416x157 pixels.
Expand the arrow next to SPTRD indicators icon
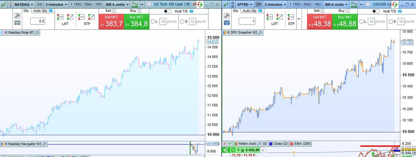(362, 4)
